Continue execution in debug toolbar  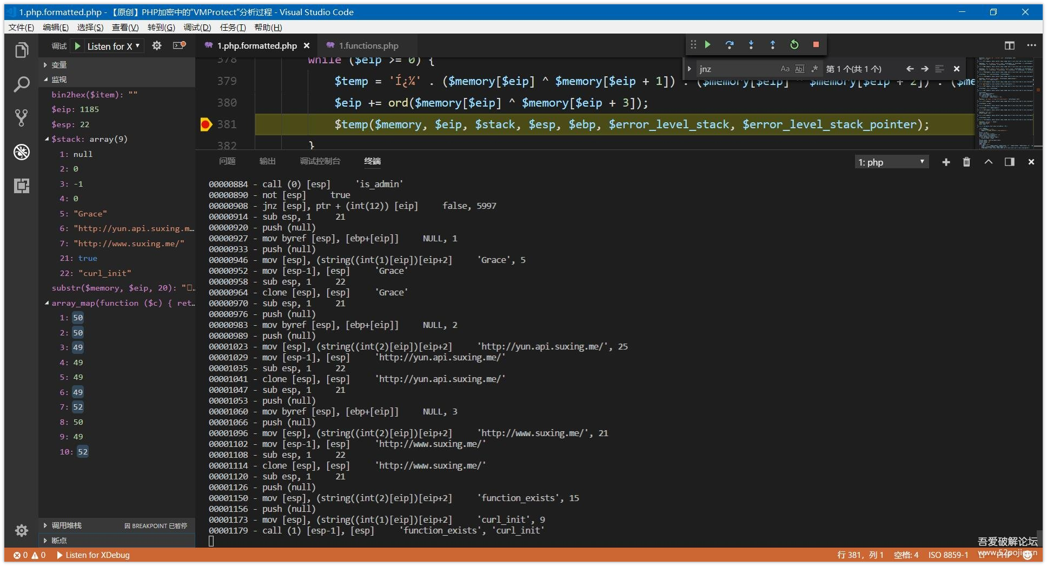[708, 45]
